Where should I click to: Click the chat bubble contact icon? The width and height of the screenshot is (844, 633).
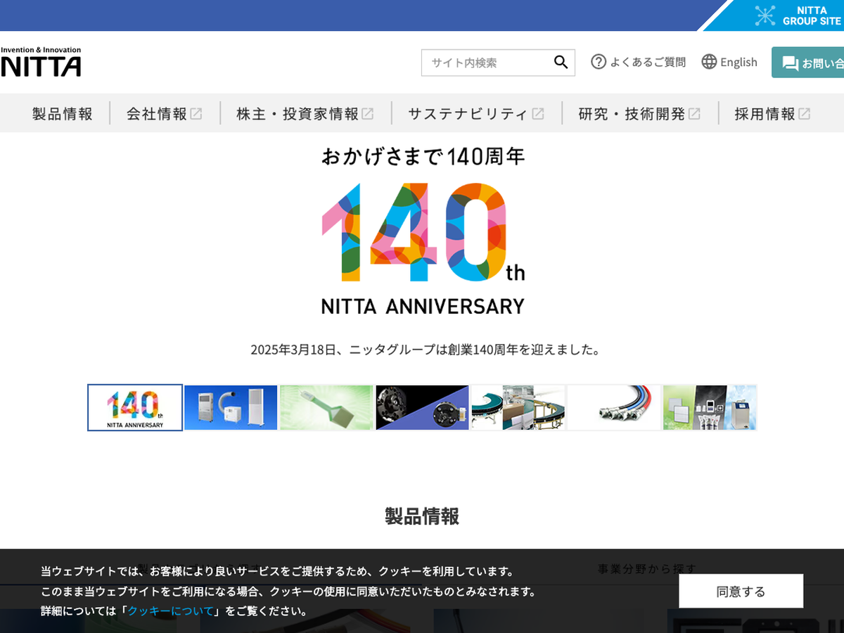click(x=790, y=63)
